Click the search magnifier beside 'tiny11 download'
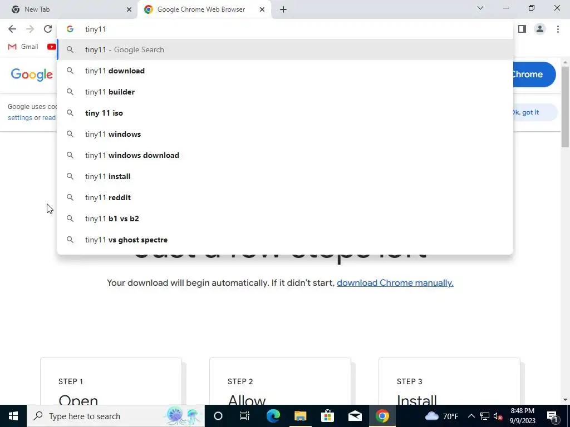This screenshot has width=570, height=427. pos(70,71)
